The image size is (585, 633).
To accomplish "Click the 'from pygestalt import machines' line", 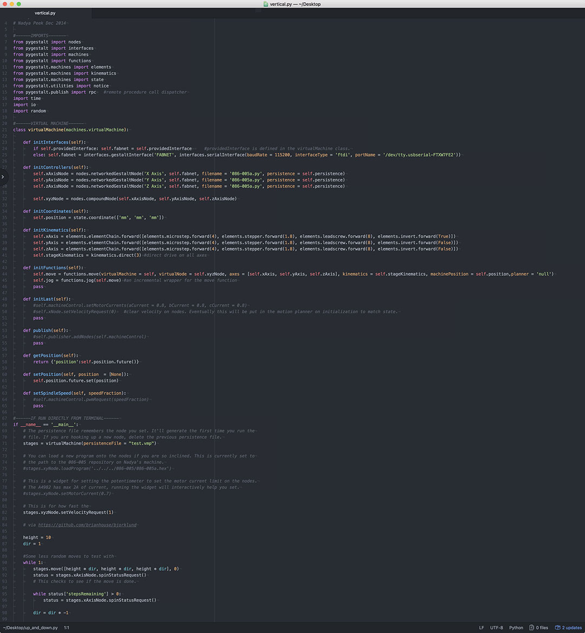I will [x=51, y=55].
